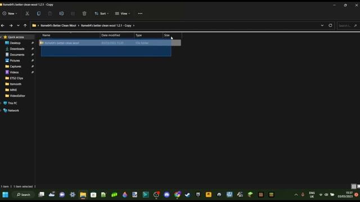The image size is (360, 202).
Task: Click the Rename icon in toolbar
Action: 61,13
